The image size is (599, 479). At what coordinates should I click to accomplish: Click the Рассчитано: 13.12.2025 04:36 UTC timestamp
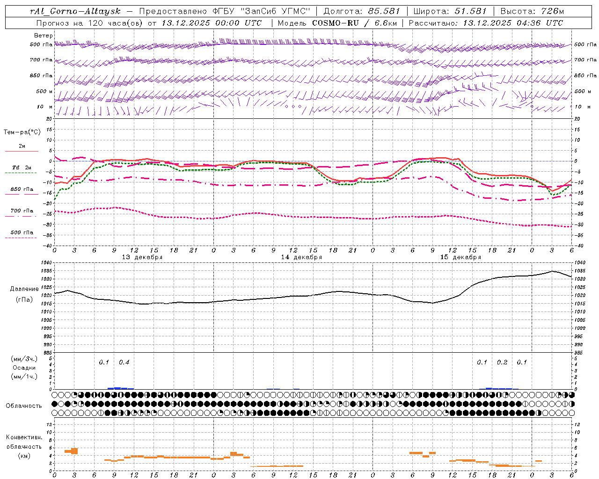pyautogui.click(x=486, y=23)
